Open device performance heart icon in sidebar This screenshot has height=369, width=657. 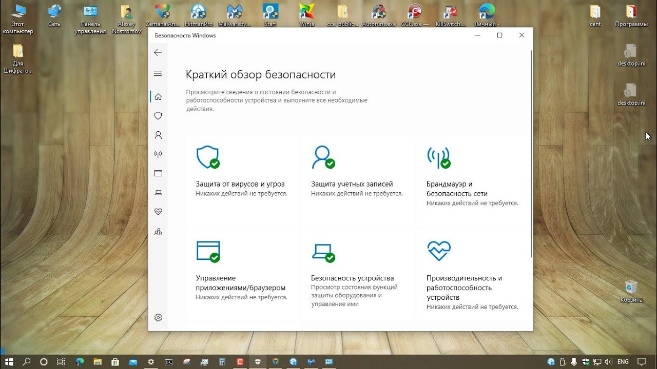pyautogui.click(x=158, y=212)
